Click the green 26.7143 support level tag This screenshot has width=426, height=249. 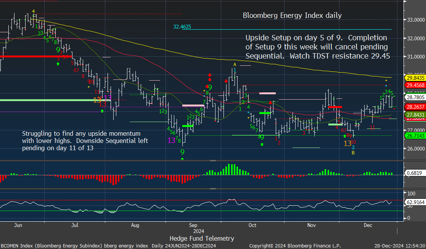pyautogui.click(x=415, y=135)
